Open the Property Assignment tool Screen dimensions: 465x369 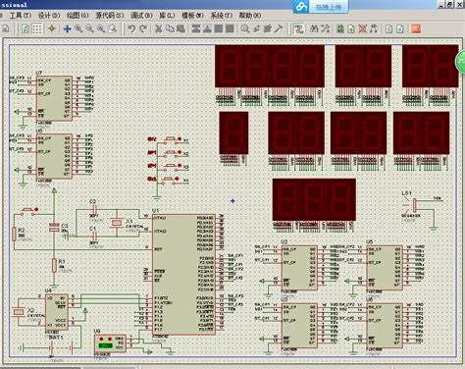[325, 28]
